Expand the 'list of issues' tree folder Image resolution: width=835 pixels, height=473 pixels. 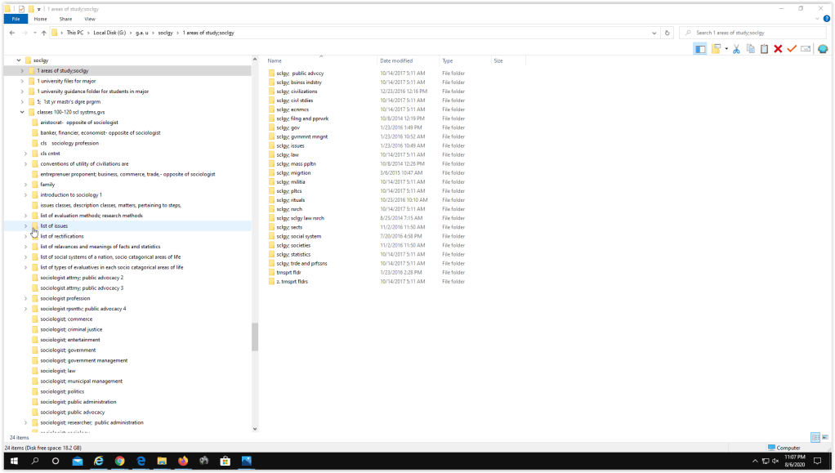pyautogui.click(x=25, y=226)
